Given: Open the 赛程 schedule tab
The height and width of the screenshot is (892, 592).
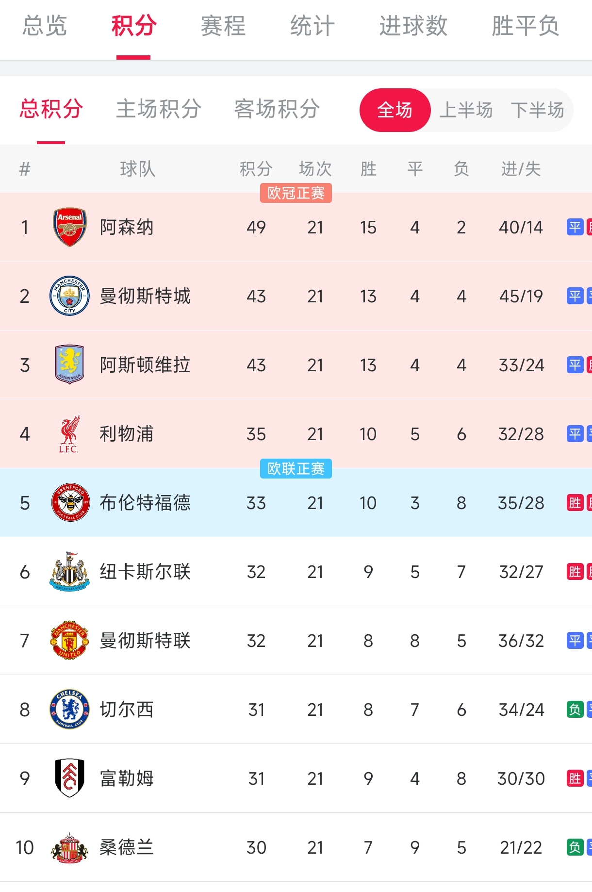Looking at the screenshot, I should [x=223, y=26].
